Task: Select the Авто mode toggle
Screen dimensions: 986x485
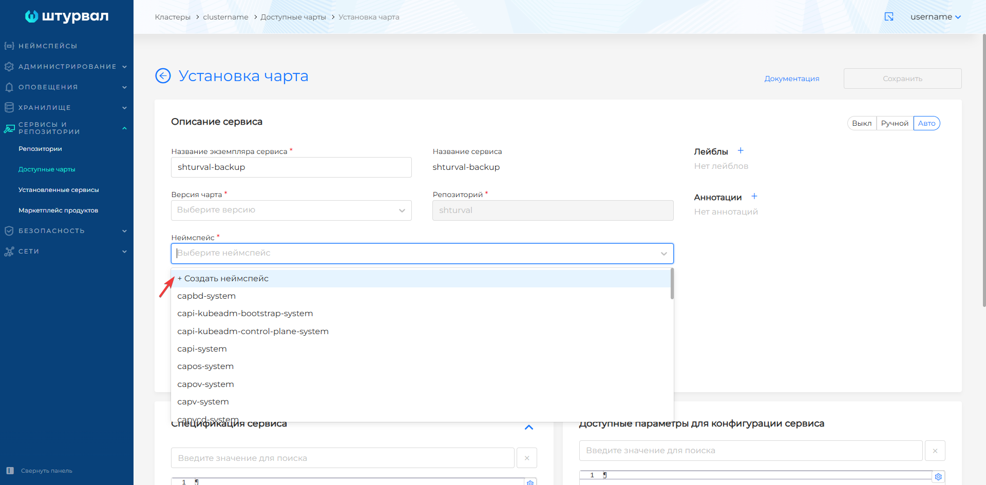Action: click(926, 123)
